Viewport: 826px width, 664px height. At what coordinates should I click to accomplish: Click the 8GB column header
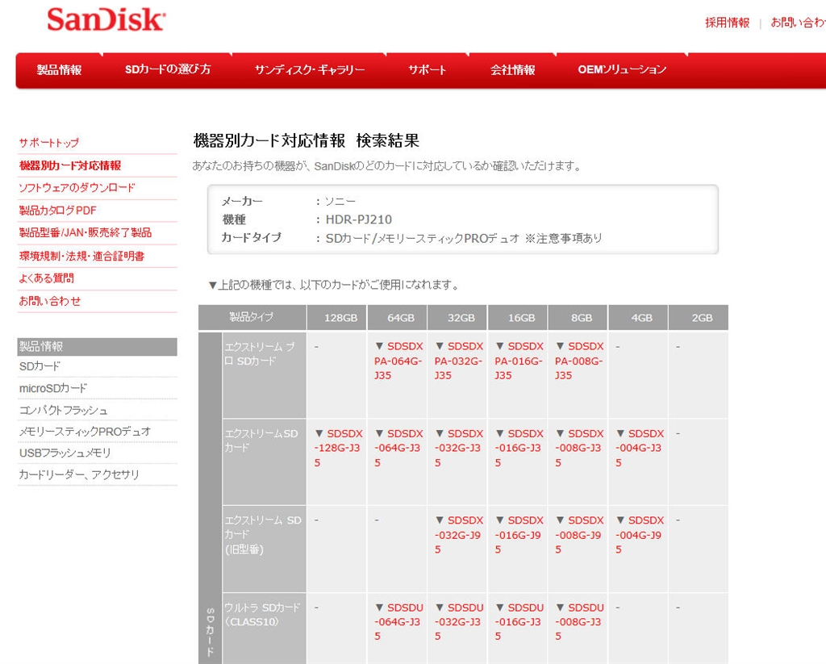578,318
